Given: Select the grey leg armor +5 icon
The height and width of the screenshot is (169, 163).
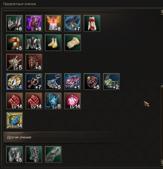Looking at the screenshot, I should pyautogui.click(x=14, y=154).
